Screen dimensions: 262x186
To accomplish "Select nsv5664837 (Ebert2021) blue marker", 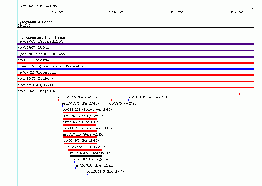I will pyautogui.click(x=76, y=168).
